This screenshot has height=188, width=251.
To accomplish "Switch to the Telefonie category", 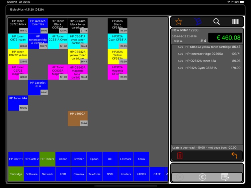I will (94, 174).
